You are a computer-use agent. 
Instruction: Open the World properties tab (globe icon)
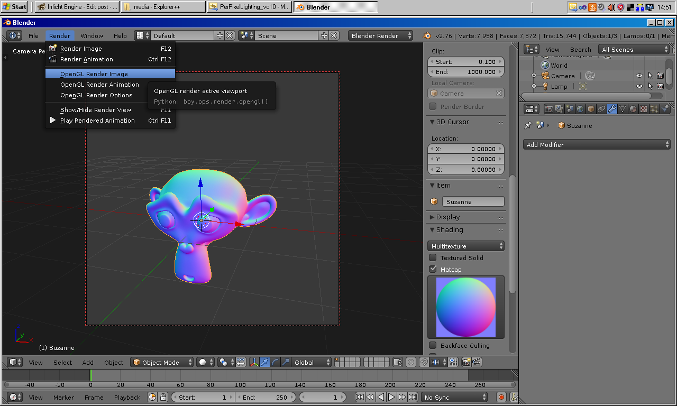click(580, 109)
